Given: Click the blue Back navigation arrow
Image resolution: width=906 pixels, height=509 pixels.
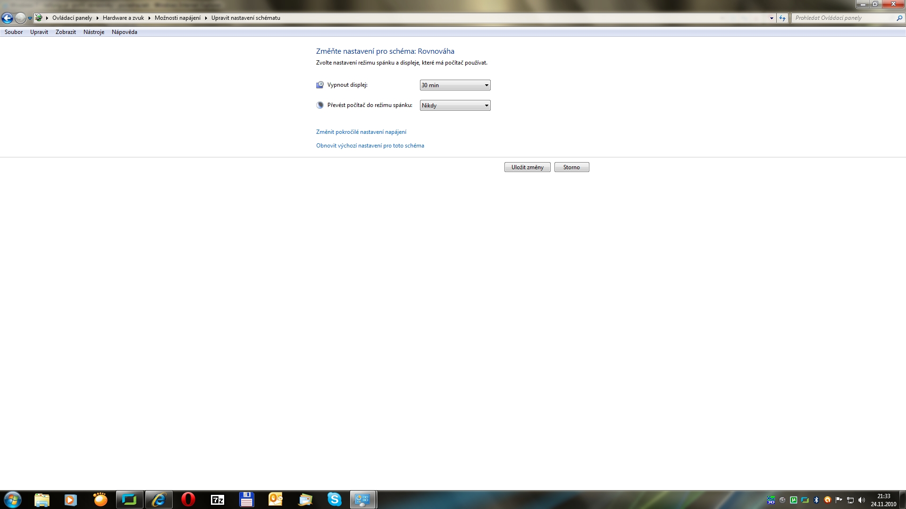Looking at the screenshot, I should pyautogui.click(x=7, y=18).
